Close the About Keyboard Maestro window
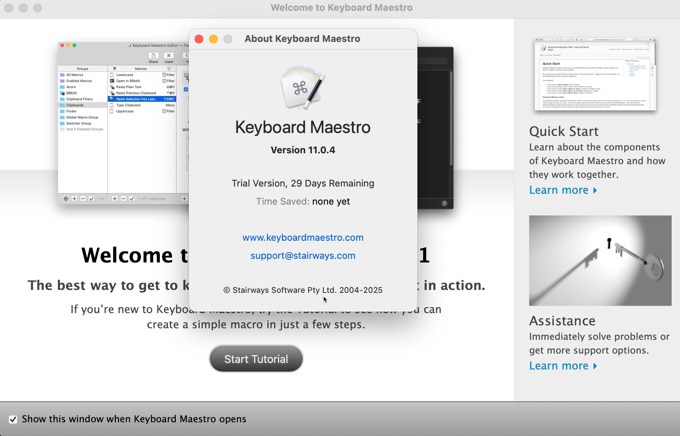This screenshot has width=680, height=436. 199,39
